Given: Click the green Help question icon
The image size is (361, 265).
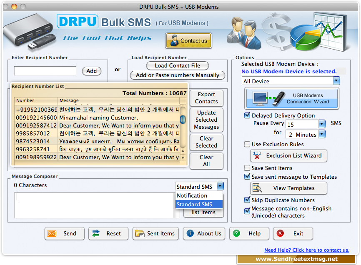Looking at the screenshot, I should (237, 234).
